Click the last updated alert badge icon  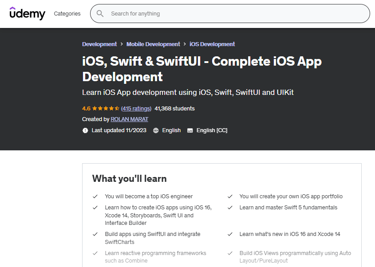[x=85, y=130]
